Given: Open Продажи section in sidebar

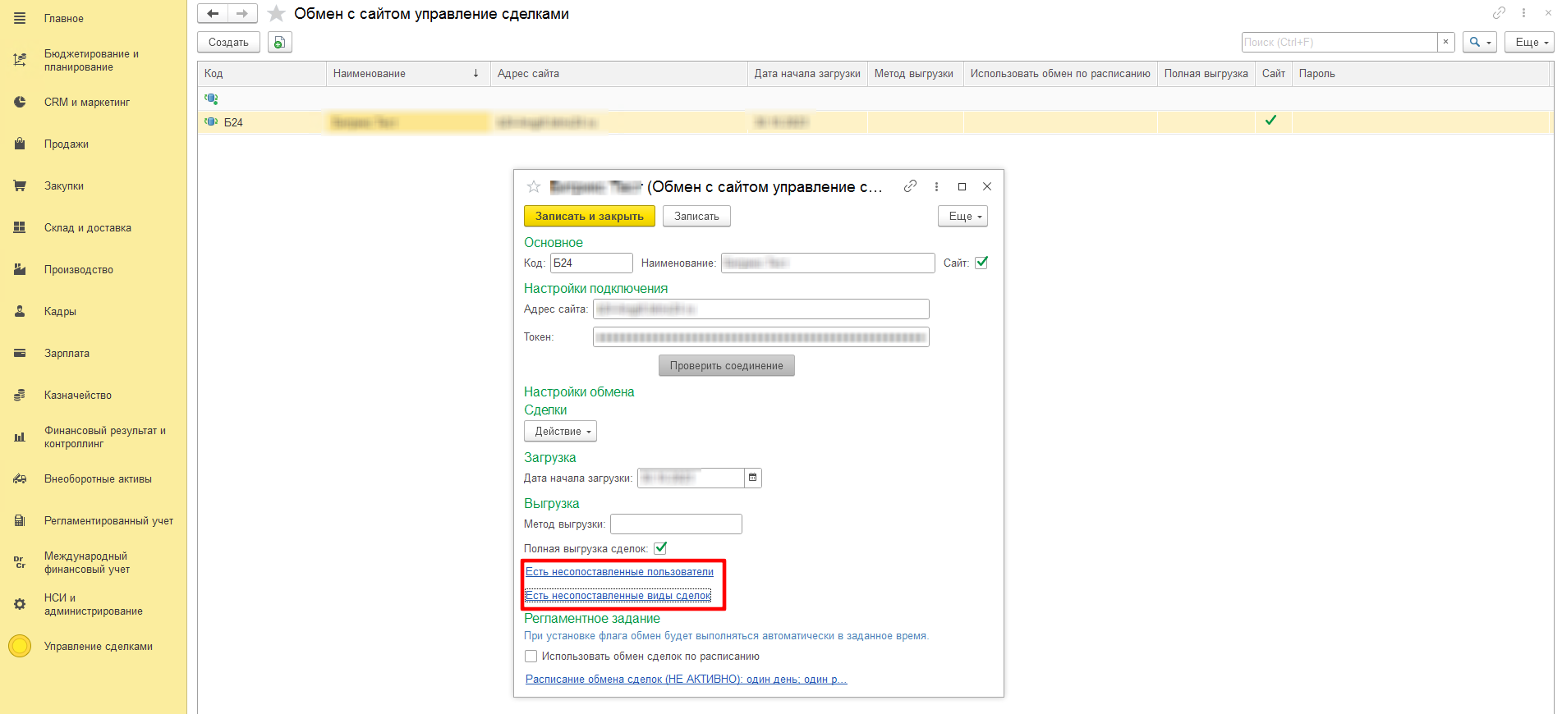Looking at the screenshot, I should [67, 144].
